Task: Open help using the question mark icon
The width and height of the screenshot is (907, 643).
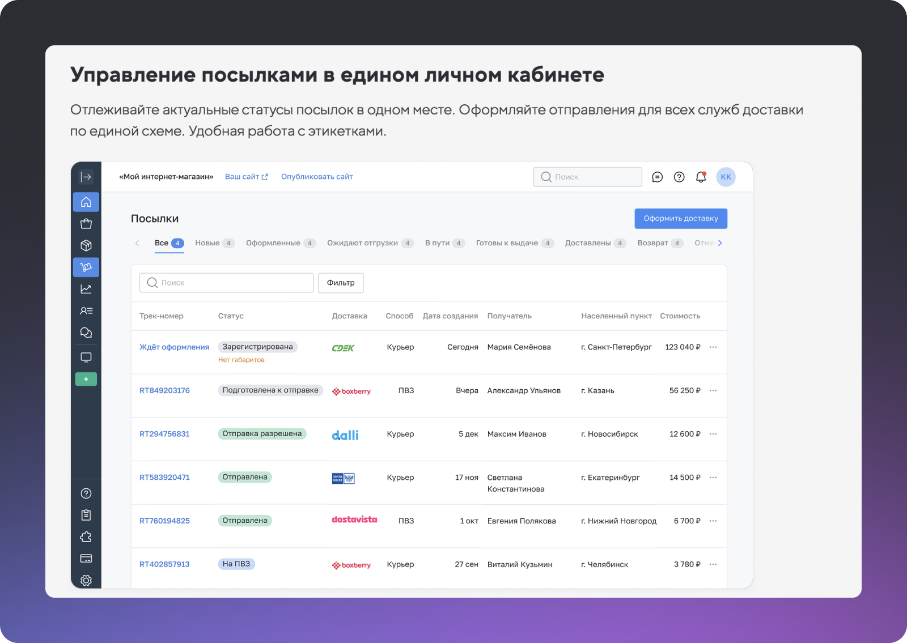Action: pyautogui.click(x=679, y=177)
